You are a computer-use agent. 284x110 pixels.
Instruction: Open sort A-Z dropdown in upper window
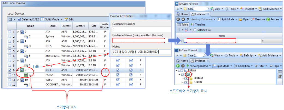[x=188, y=30]
